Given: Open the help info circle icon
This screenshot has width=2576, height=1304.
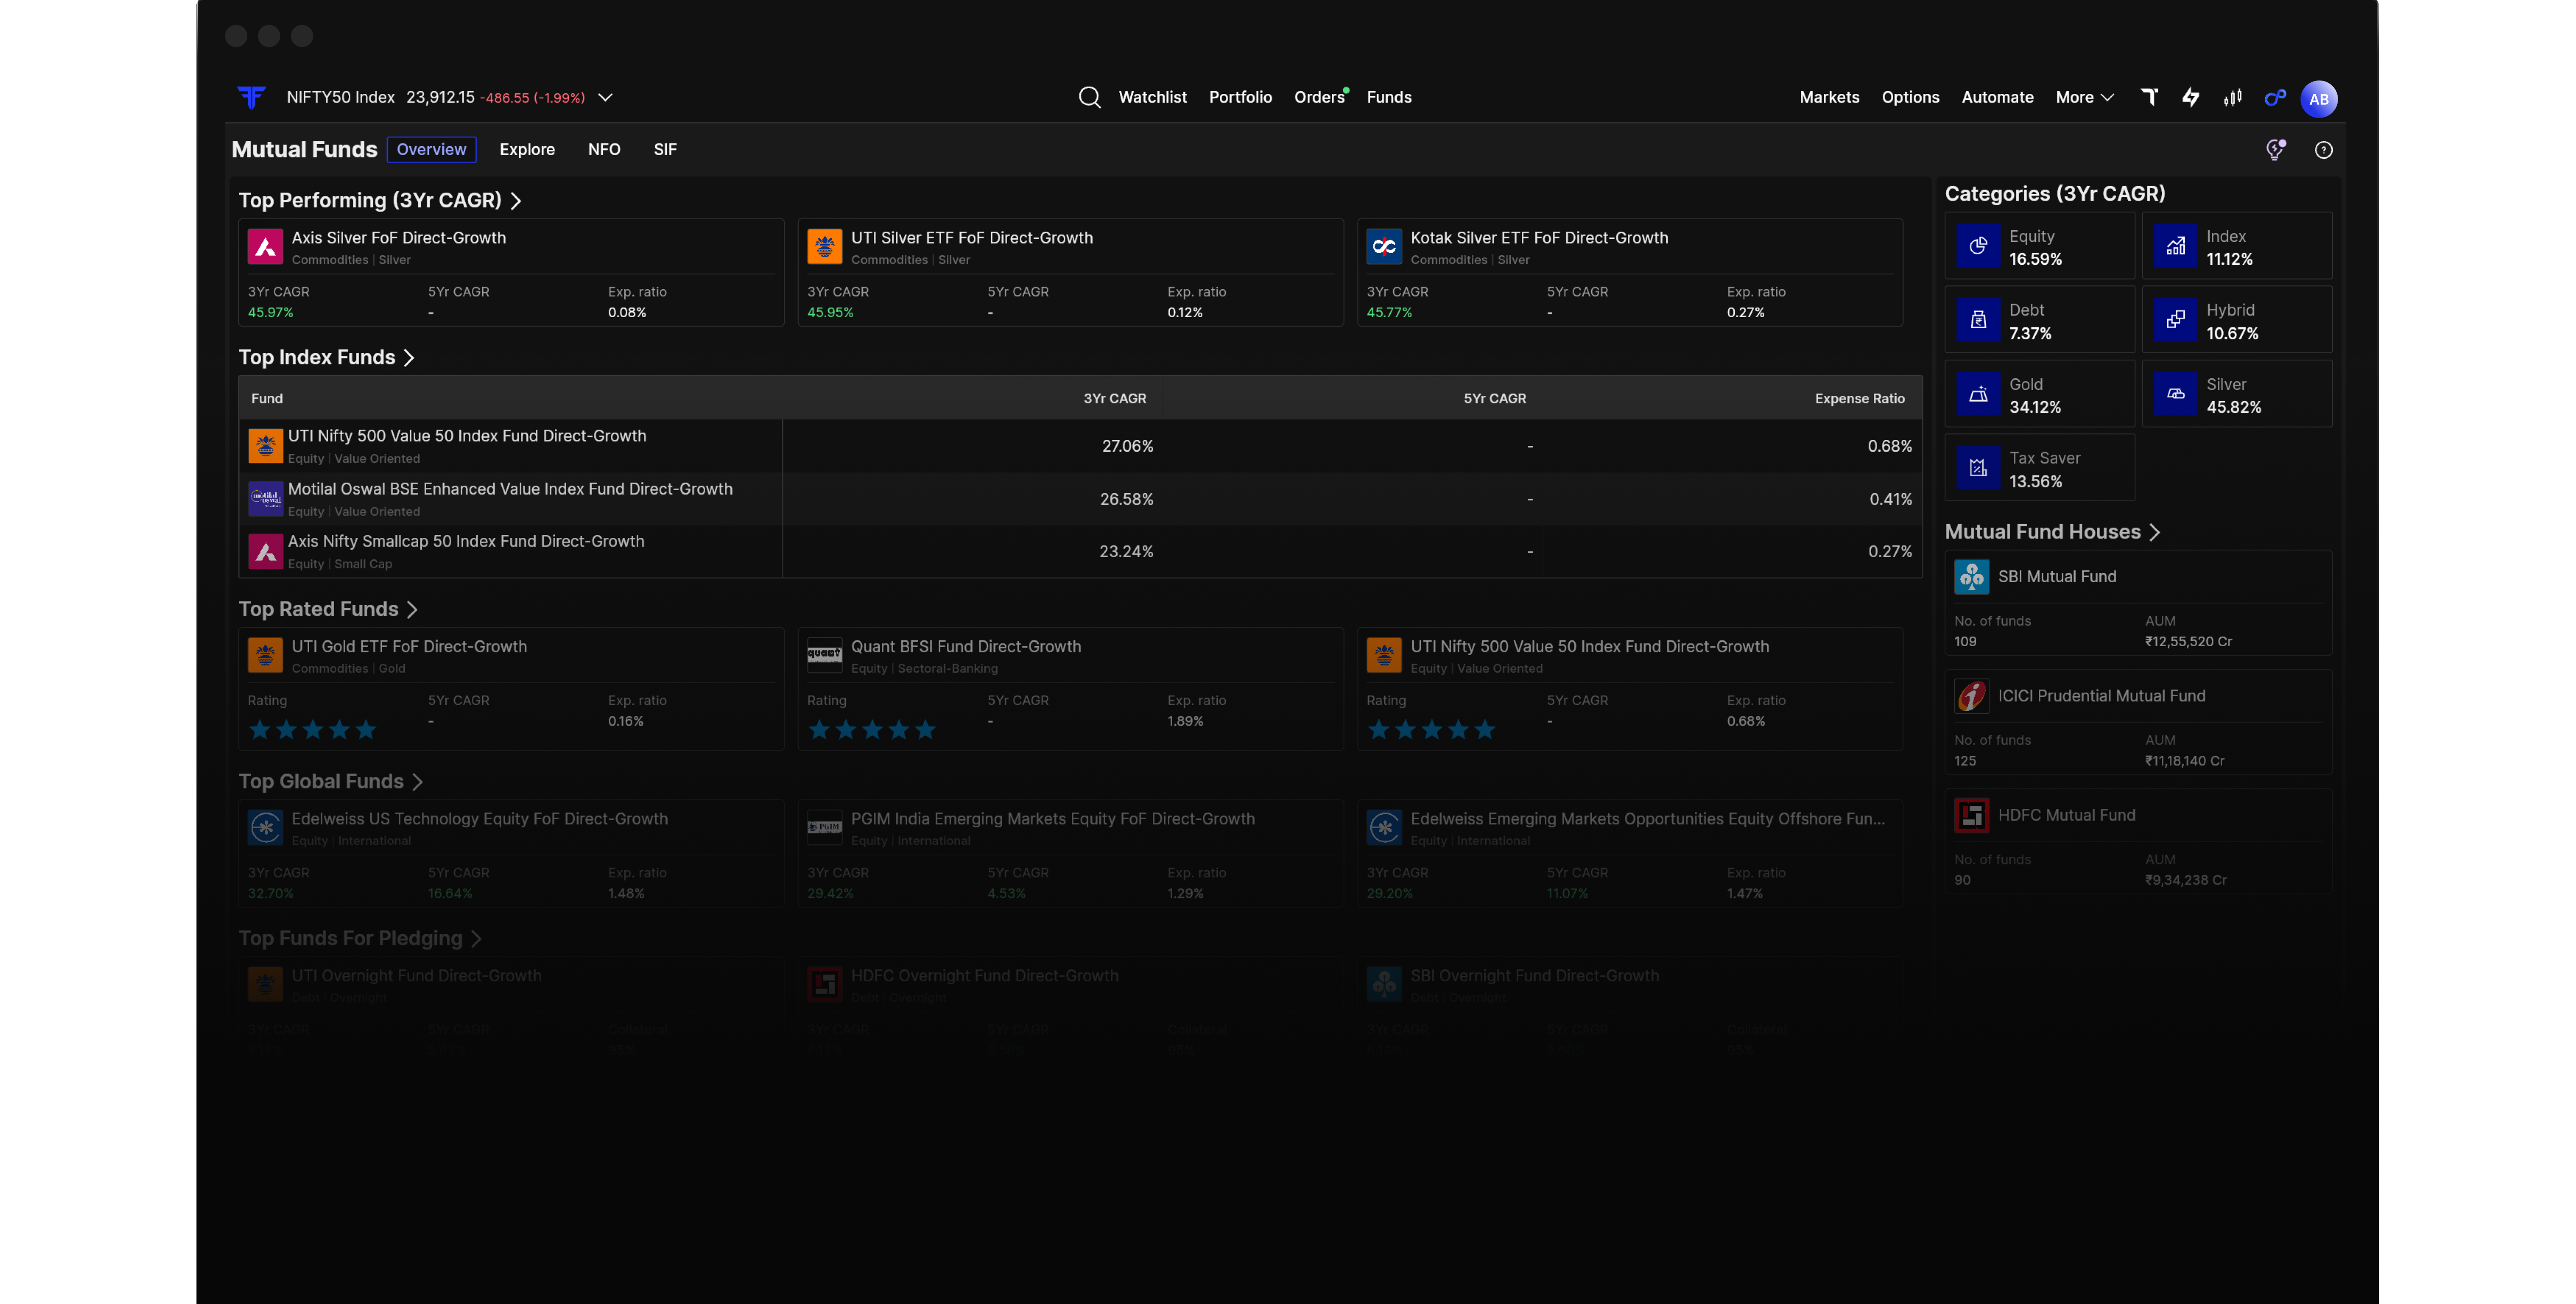Looking at the screenshot, I should [x=2324, y=149].
